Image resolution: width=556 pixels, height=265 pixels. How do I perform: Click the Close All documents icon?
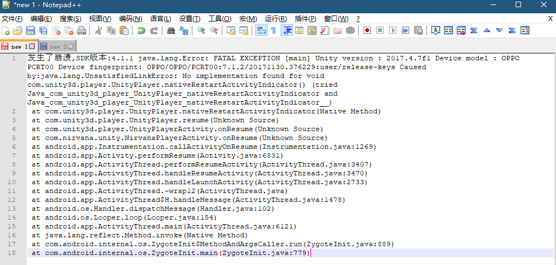pos(69,31)
